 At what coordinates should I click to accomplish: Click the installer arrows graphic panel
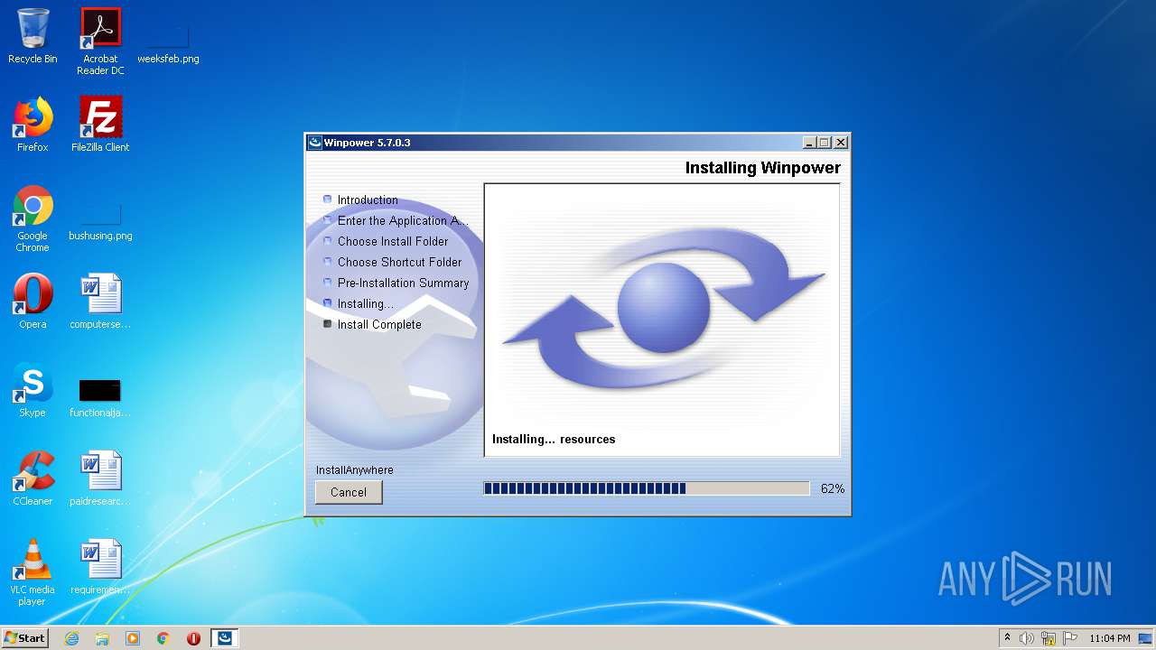pyautogui.click(x=662, y=320)
